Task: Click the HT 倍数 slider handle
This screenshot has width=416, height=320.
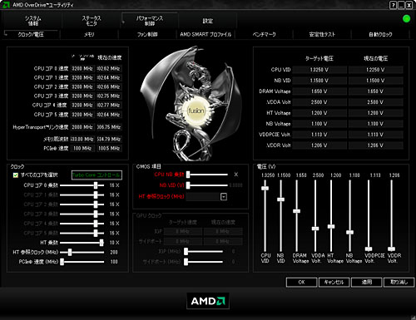Action: [102, 243]
